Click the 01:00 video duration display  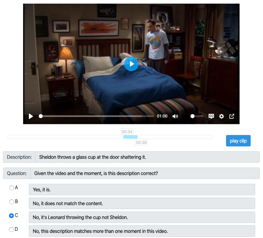162,116
